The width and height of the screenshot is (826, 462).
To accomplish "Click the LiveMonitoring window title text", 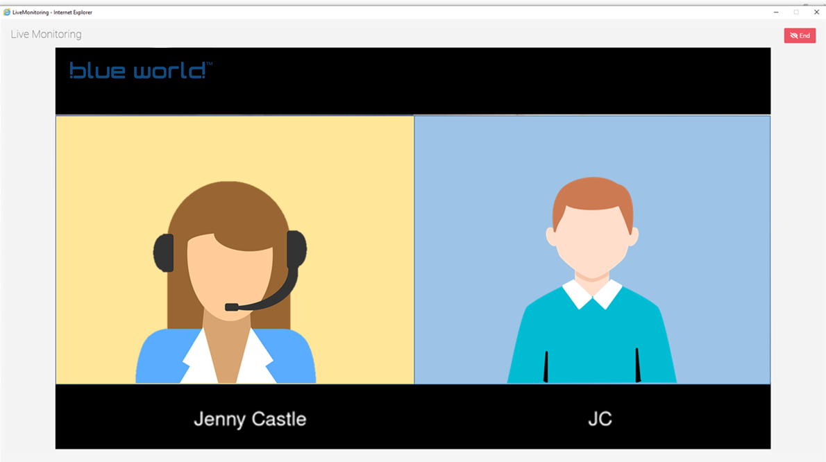I will [x=52, y=12].
